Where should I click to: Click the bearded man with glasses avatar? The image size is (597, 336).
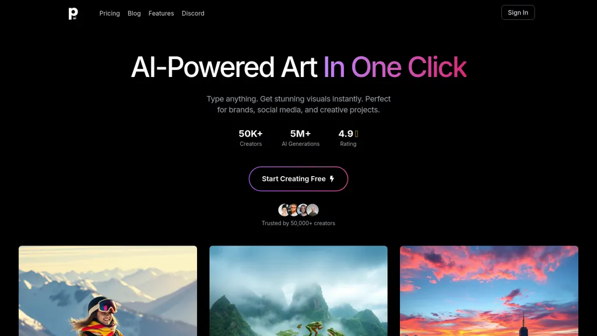coord(293,210)
